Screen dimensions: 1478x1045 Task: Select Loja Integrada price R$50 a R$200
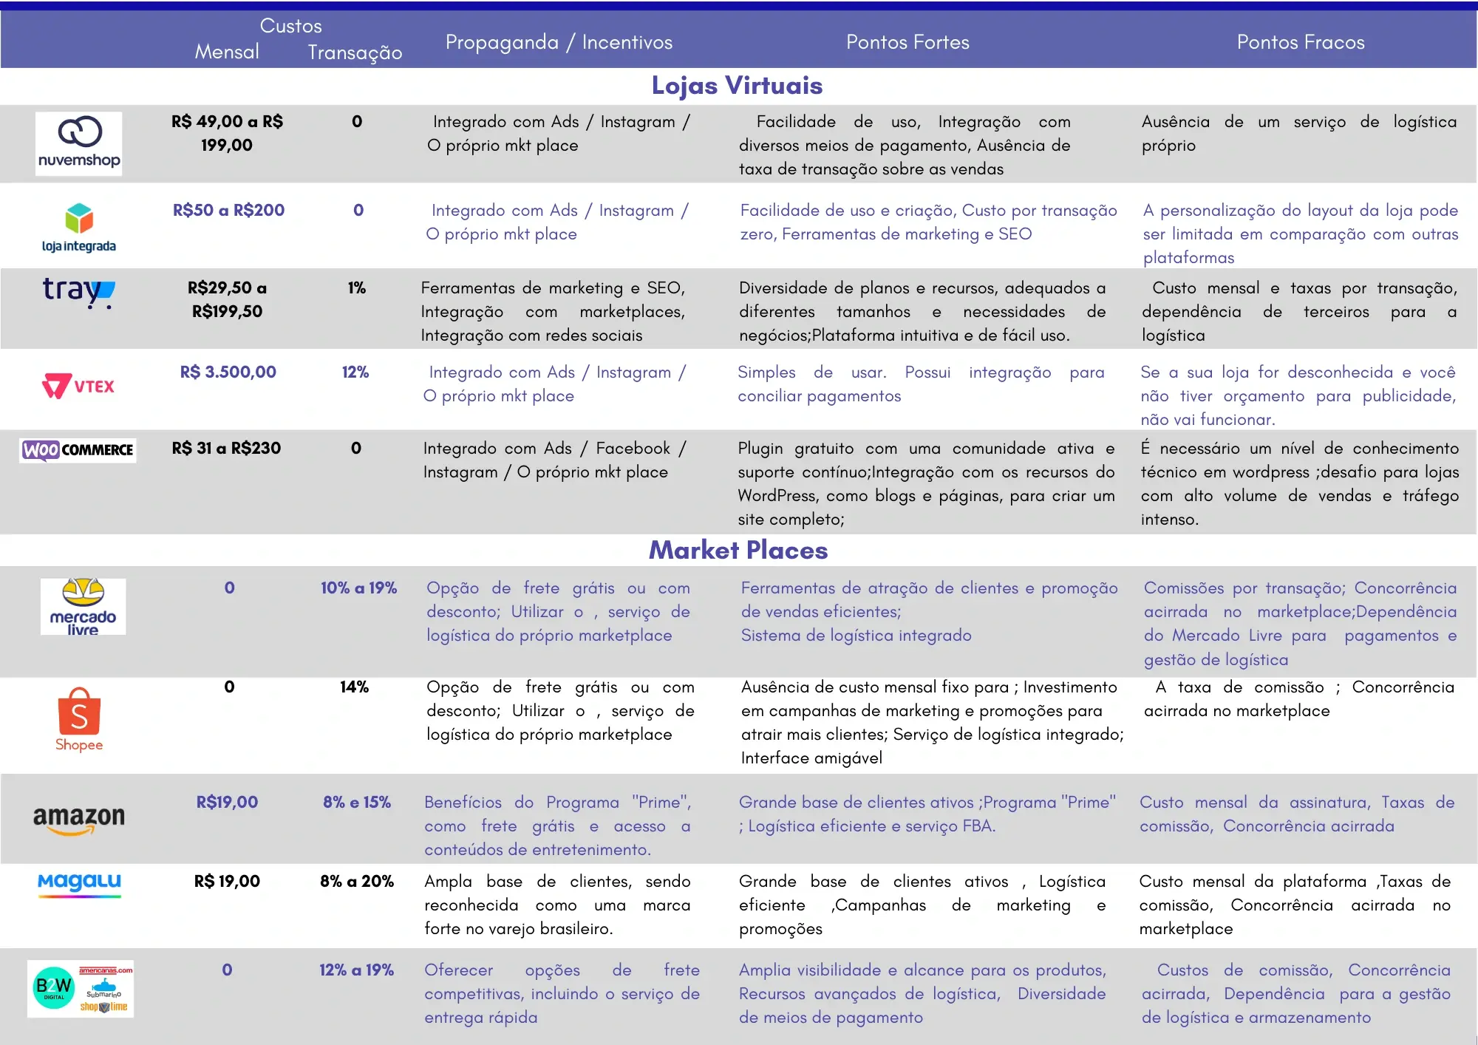point(228,210)
